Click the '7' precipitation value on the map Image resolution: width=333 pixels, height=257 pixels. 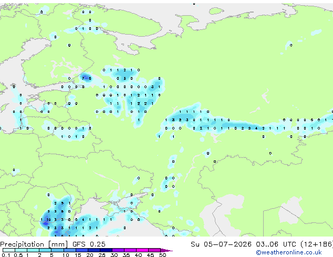point(83,79)
